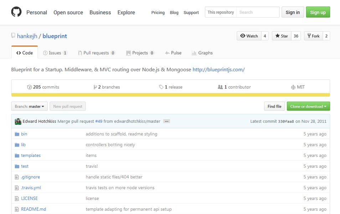This screenshot has height=214, width=340.
Task: Open the Blog link
Action: point(174,12)
